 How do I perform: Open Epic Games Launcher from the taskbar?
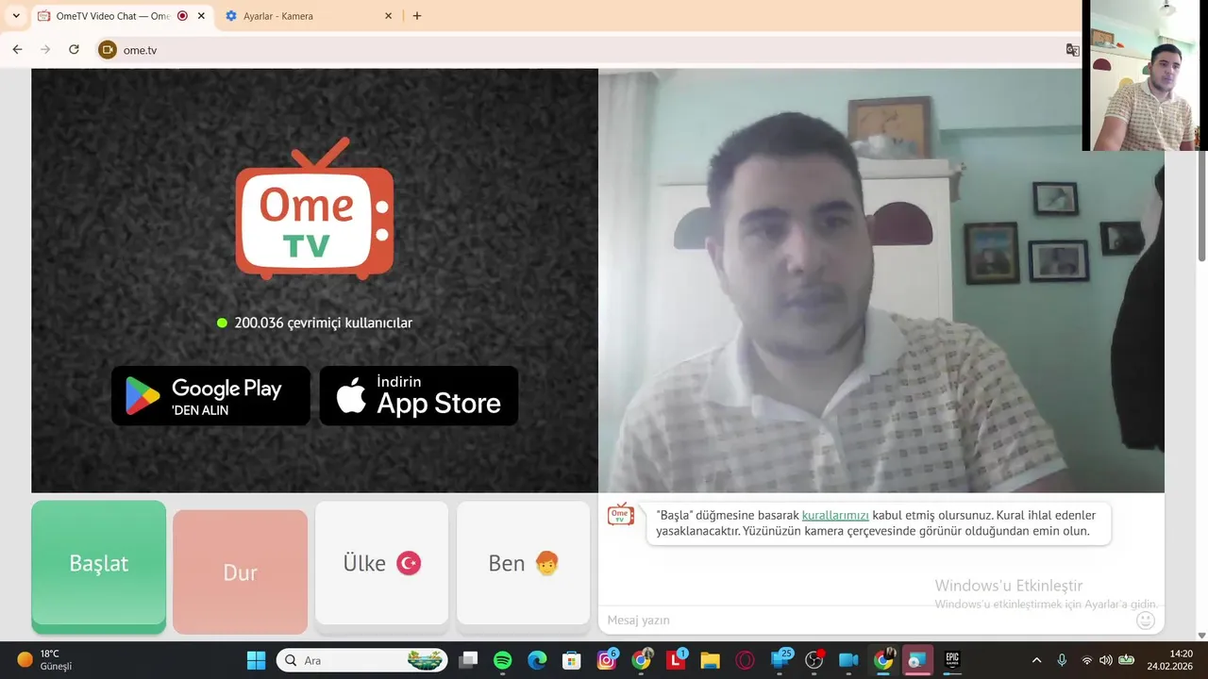click(952, 660)
